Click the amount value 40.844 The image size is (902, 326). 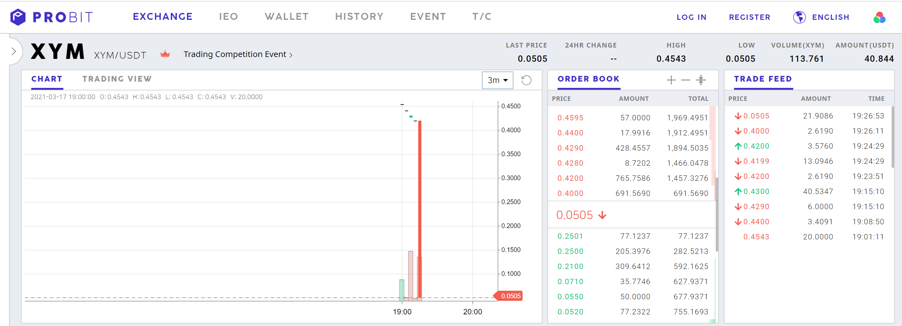(879, 59)
